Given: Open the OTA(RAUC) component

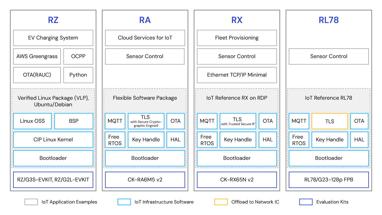Looking at the screenshot, I should [37, 75].
